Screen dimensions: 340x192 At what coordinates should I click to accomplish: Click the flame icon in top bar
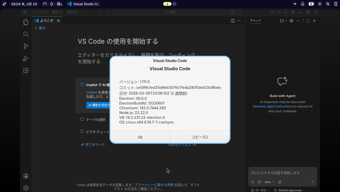(x=52, y=4)
